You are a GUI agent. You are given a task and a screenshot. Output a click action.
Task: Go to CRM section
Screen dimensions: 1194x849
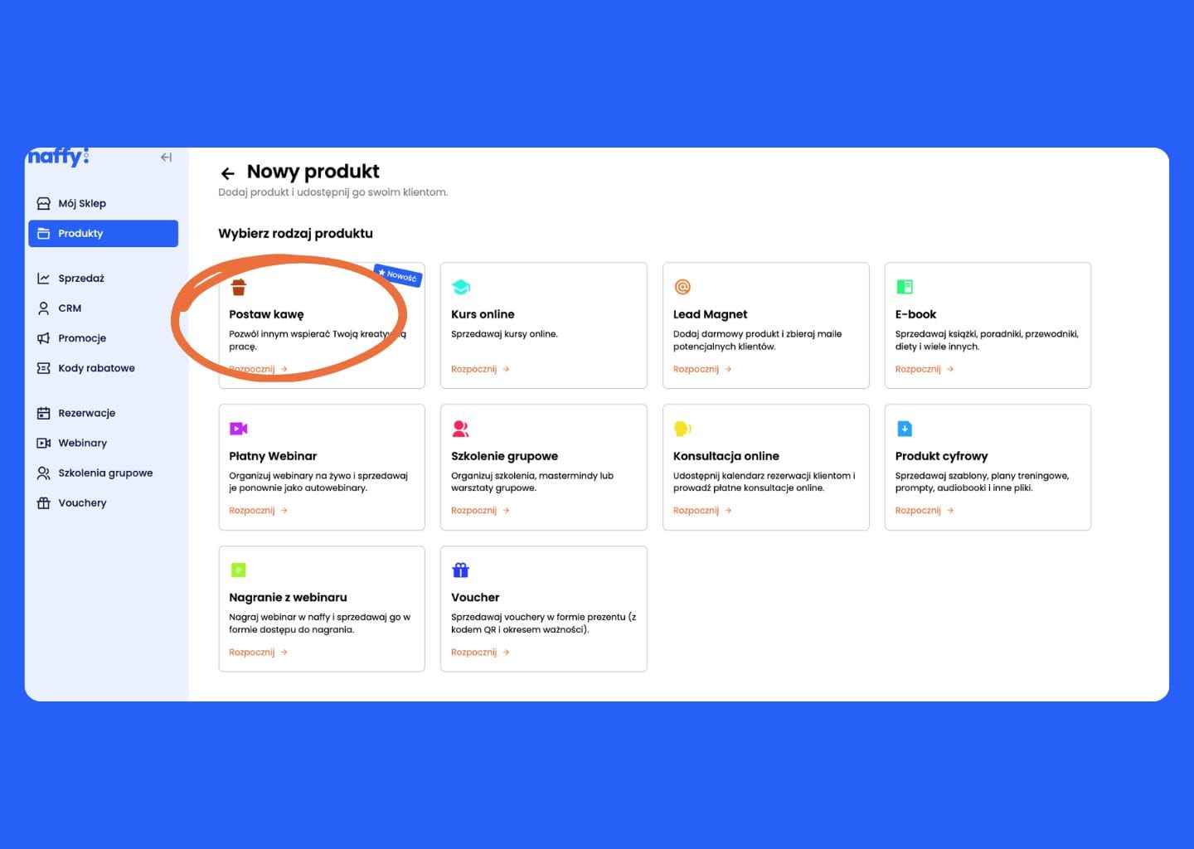pos(103,308)
